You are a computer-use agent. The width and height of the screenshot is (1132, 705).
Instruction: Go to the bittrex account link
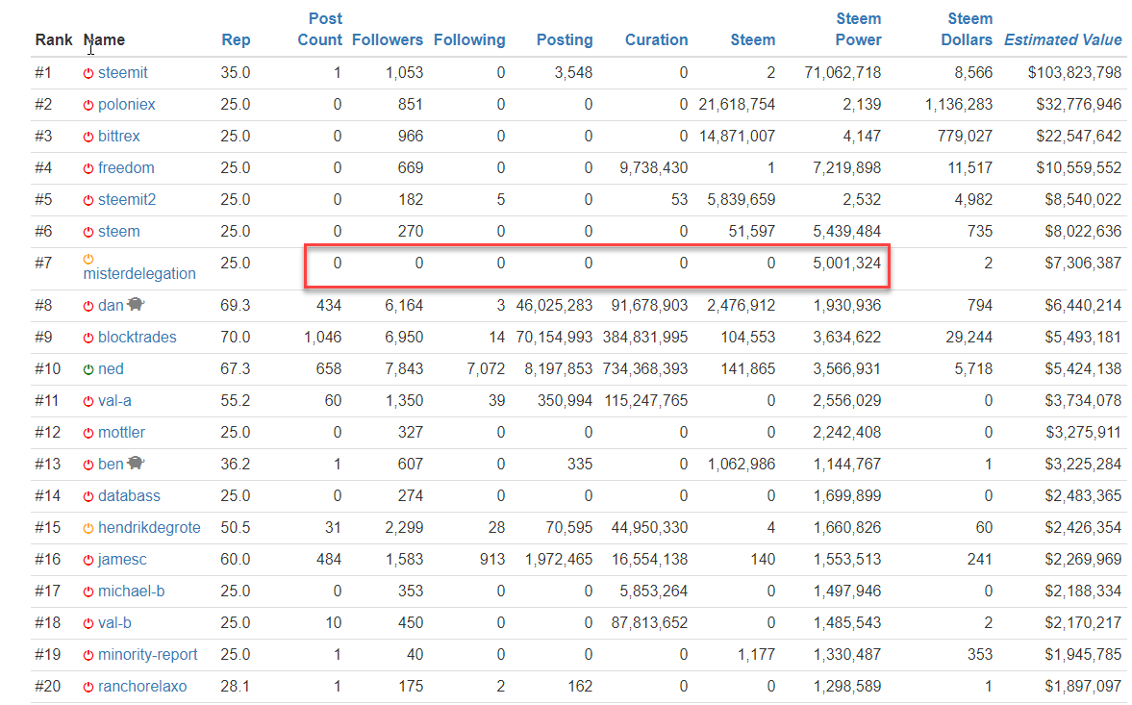click(x=119, y=137)
